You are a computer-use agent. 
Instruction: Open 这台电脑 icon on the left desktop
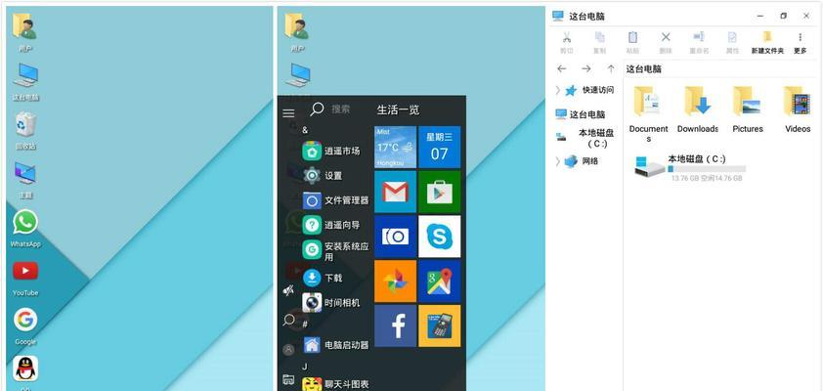click(25, 75)
